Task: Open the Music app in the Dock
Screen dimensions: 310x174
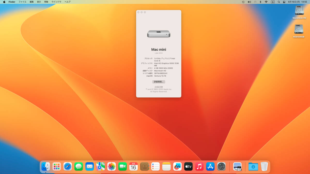Action: coord(199,167)
